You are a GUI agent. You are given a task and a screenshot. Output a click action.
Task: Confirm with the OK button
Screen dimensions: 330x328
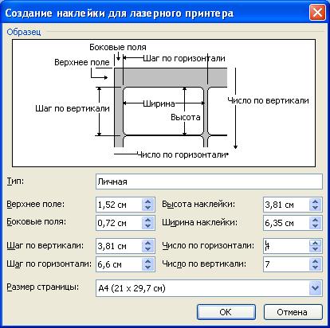click(x=226, y=312)
